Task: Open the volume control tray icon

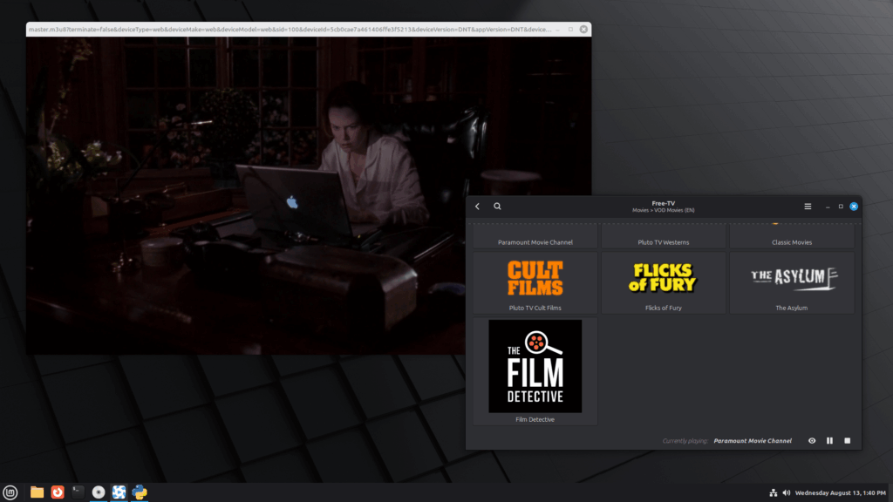Action: click(786, 493)
